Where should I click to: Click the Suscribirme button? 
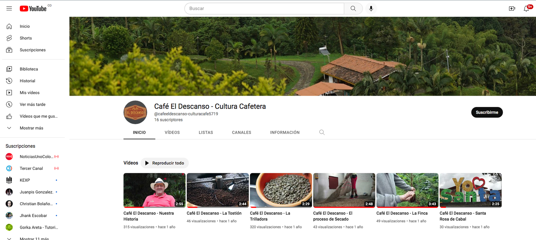(487, 112)
